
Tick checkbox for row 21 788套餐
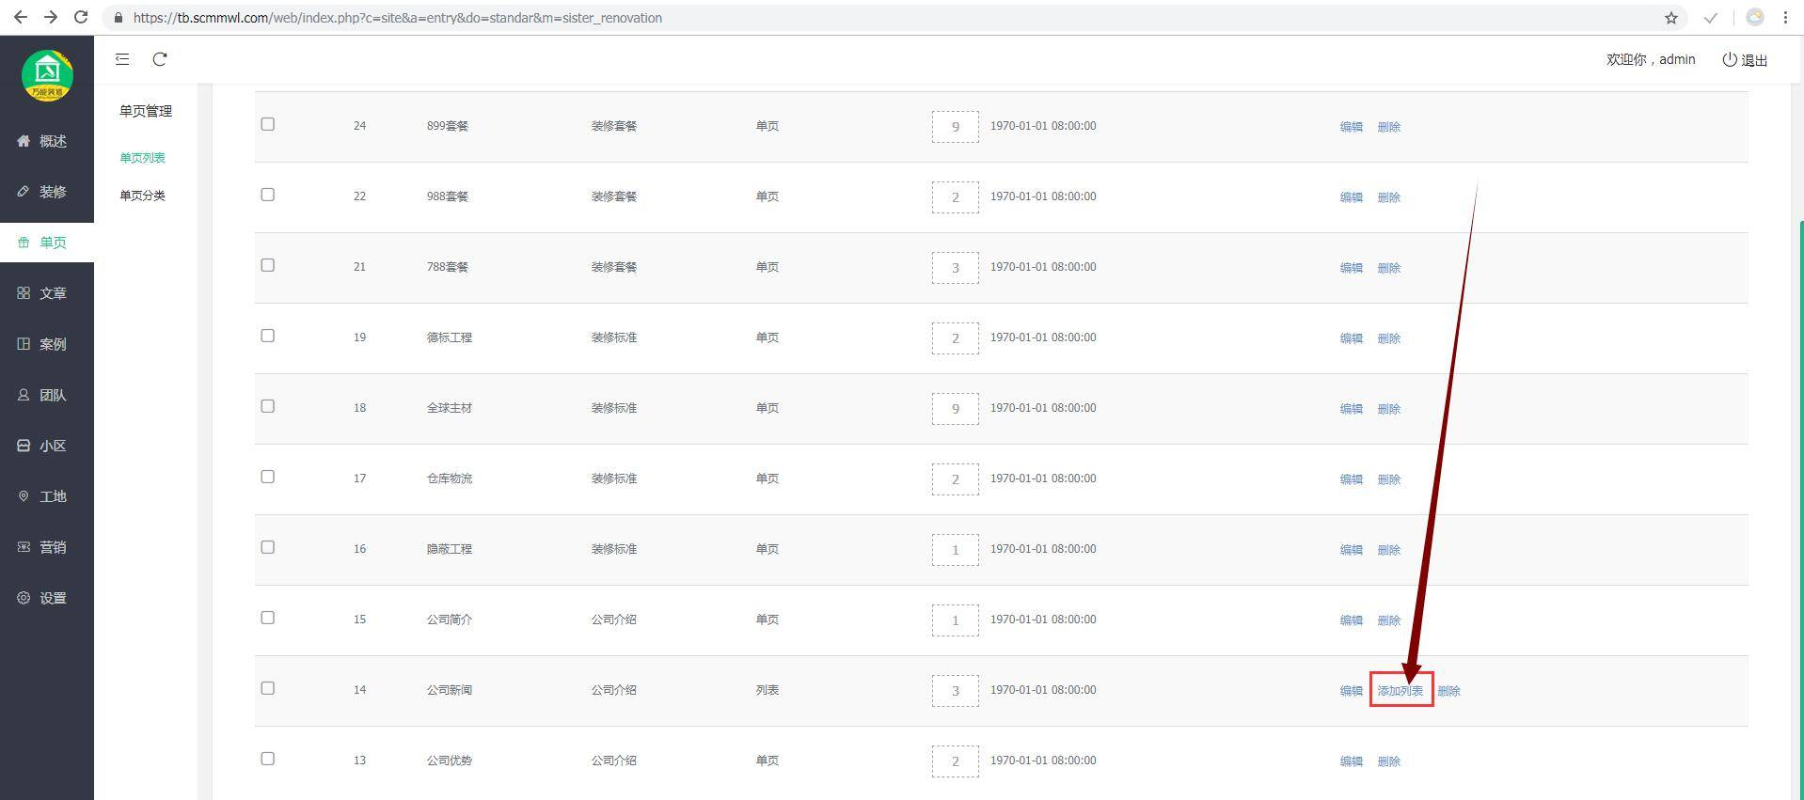(268, 265)
